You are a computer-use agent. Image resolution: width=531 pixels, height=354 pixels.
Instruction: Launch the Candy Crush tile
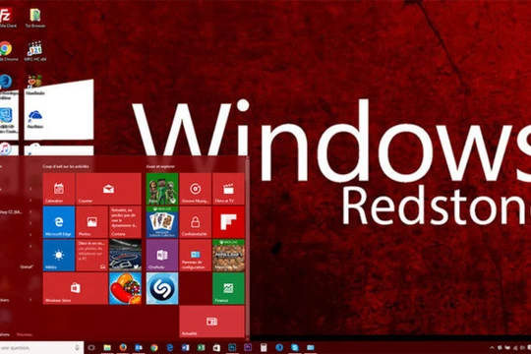pos(125,288)
